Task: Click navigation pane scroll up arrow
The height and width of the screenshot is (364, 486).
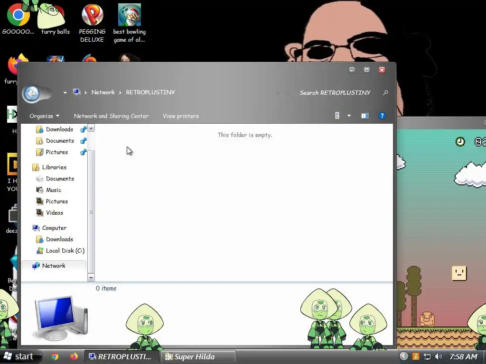Action: 91,128
